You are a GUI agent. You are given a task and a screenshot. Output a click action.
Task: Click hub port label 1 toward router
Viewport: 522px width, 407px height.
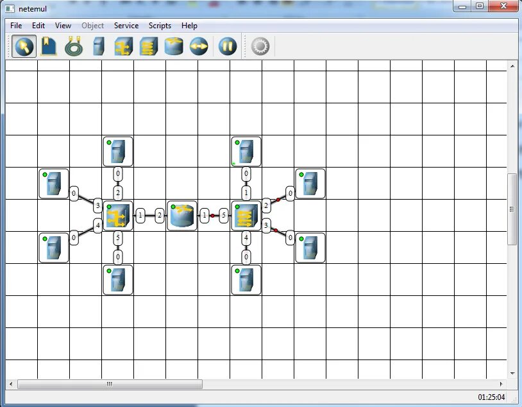pos(140,215)
